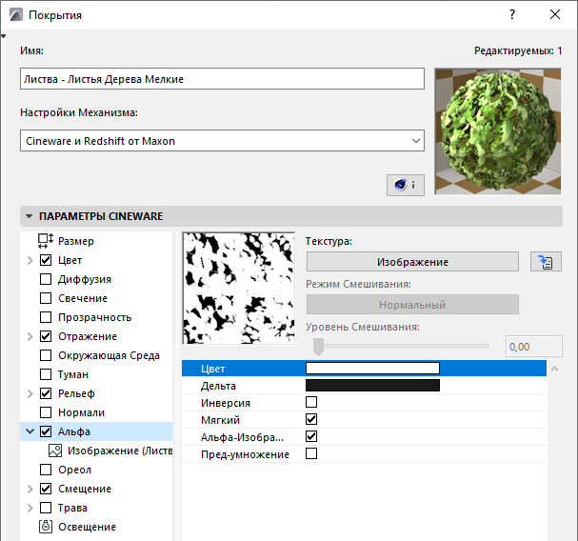The height and width of the screenshot is (541, 578).
Task: Click the black-and-white alpha texture thumbnail
Action: (x=239, y=288)
